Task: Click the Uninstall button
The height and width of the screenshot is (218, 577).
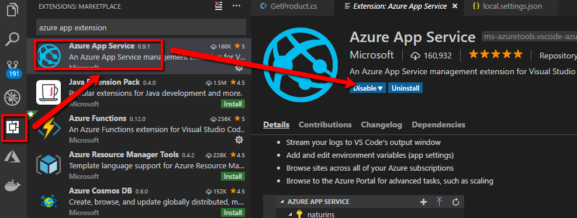Action: (x=405, y=88)
